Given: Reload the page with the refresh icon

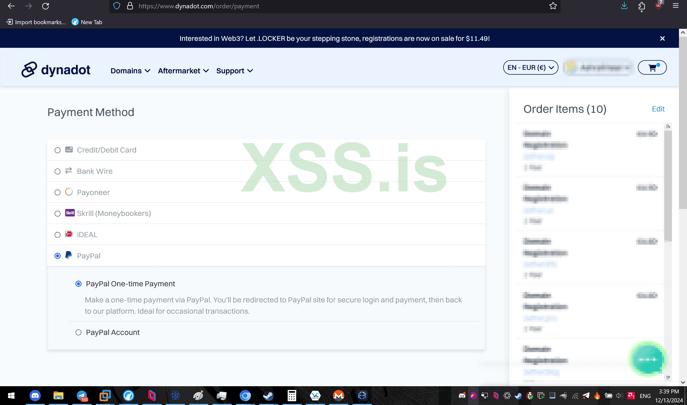Looking at the screenshot, I should coord(46,6).
